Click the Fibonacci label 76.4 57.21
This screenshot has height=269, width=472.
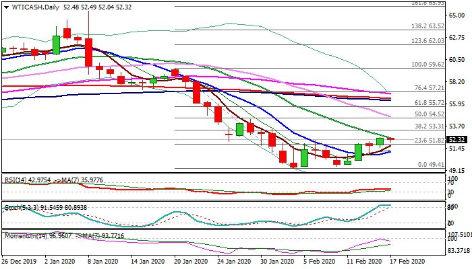[x=430, y=88]
